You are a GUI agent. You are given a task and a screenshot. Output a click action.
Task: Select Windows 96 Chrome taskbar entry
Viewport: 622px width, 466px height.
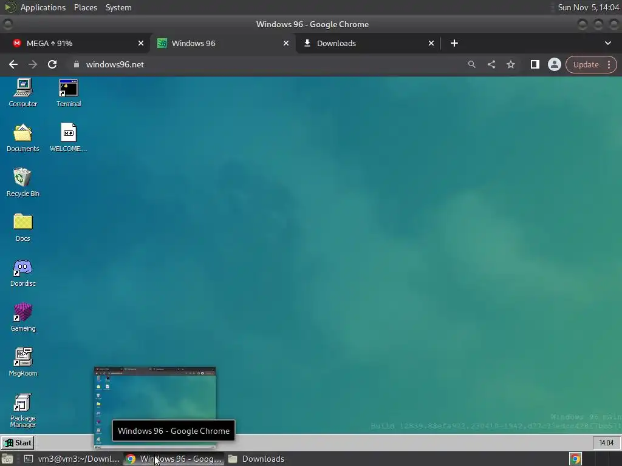[173, 459]
